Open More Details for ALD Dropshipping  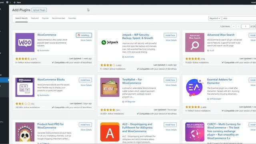(x=171, y=130)
